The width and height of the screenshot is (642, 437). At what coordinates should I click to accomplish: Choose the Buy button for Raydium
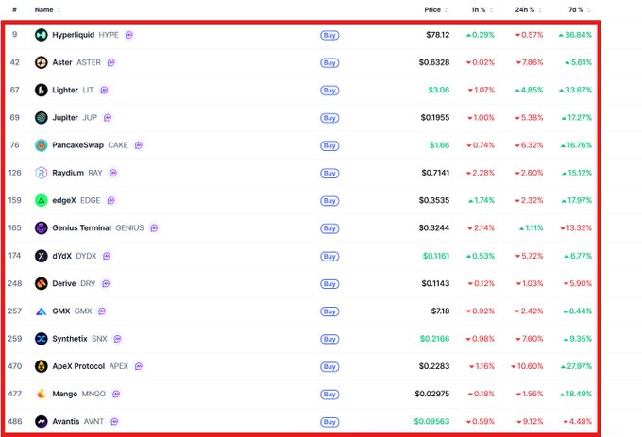click(329, 174)
